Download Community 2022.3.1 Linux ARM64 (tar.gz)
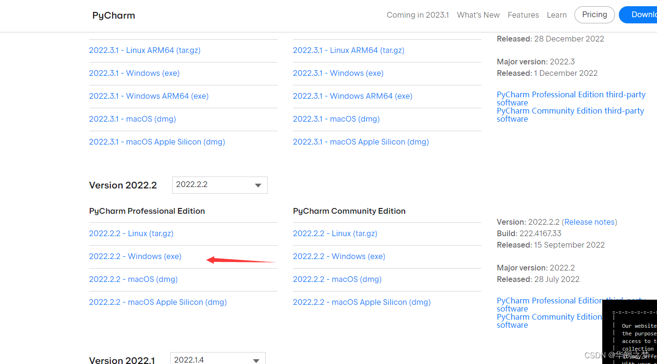657x364 pixels. pyautogui.click(x=348, y=50)
